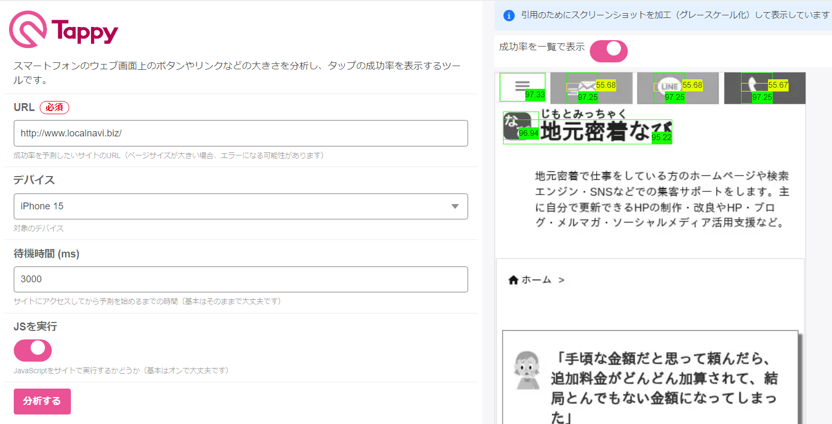
Task: Click the 97.33 success rate label
Action: 535,95
